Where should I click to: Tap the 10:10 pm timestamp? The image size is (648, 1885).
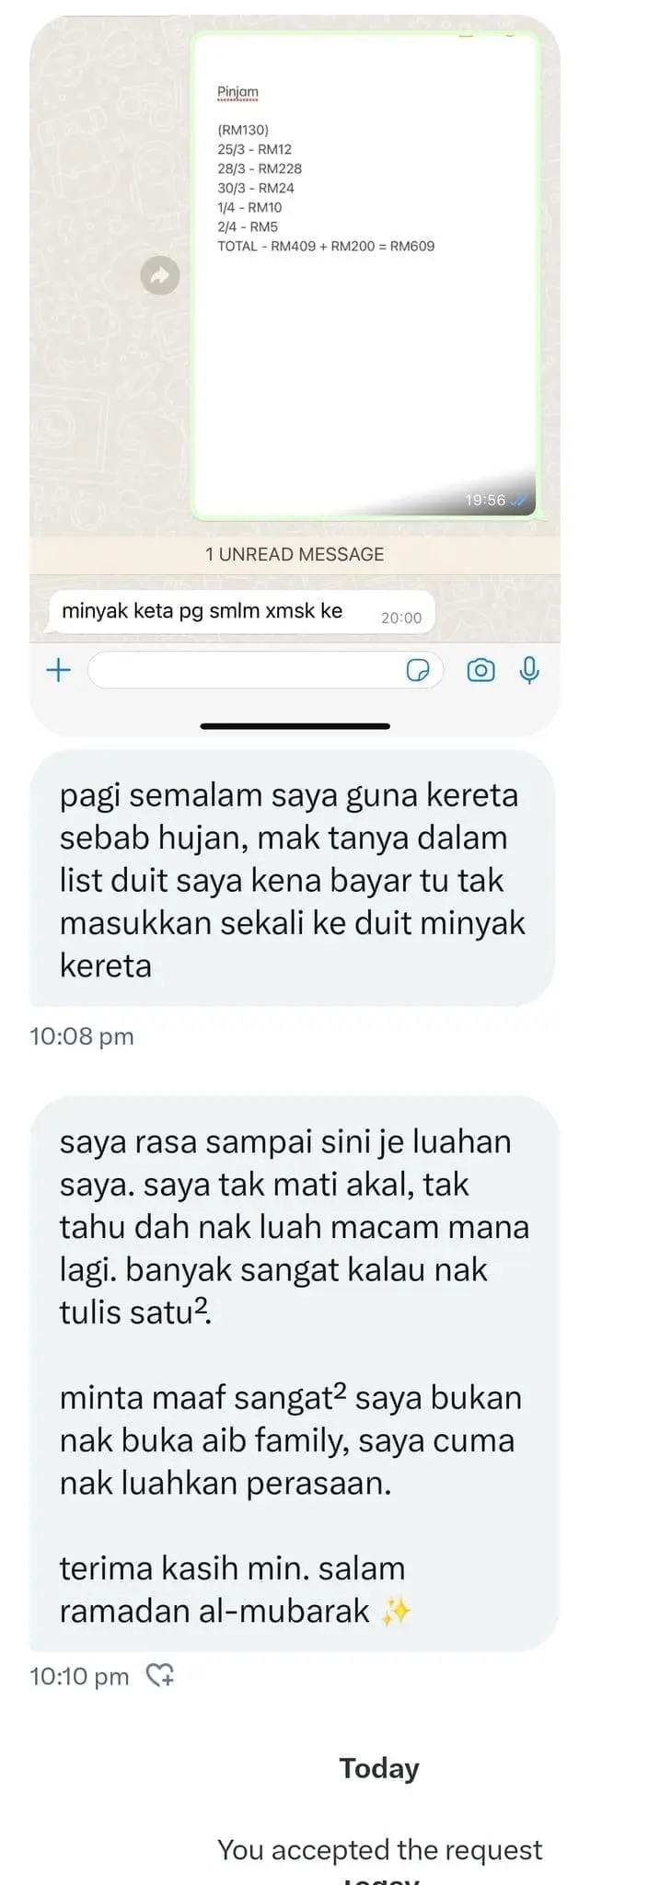pos(79,1676)
